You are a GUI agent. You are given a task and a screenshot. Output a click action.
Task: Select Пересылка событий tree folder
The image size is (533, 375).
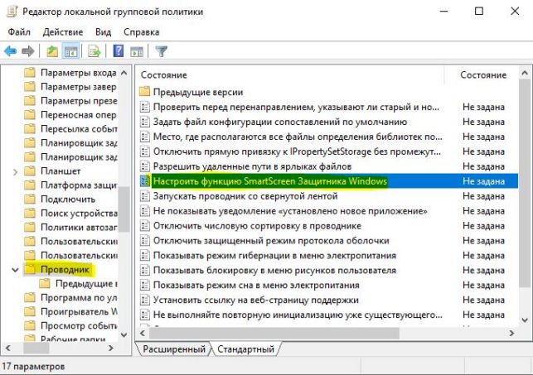click(79, 128)
